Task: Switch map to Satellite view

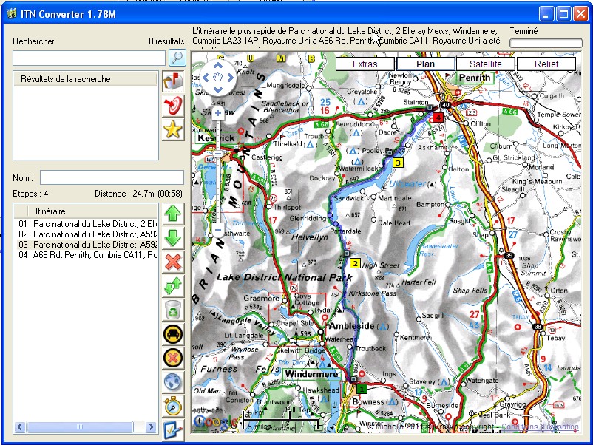Action: 486,64
